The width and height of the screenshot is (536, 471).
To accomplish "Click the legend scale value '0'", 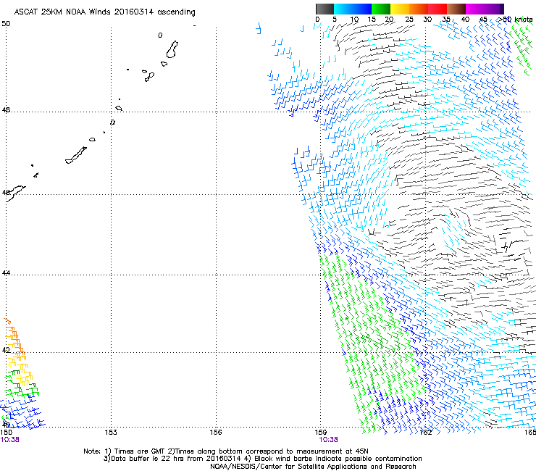I will tap(317, 20).
